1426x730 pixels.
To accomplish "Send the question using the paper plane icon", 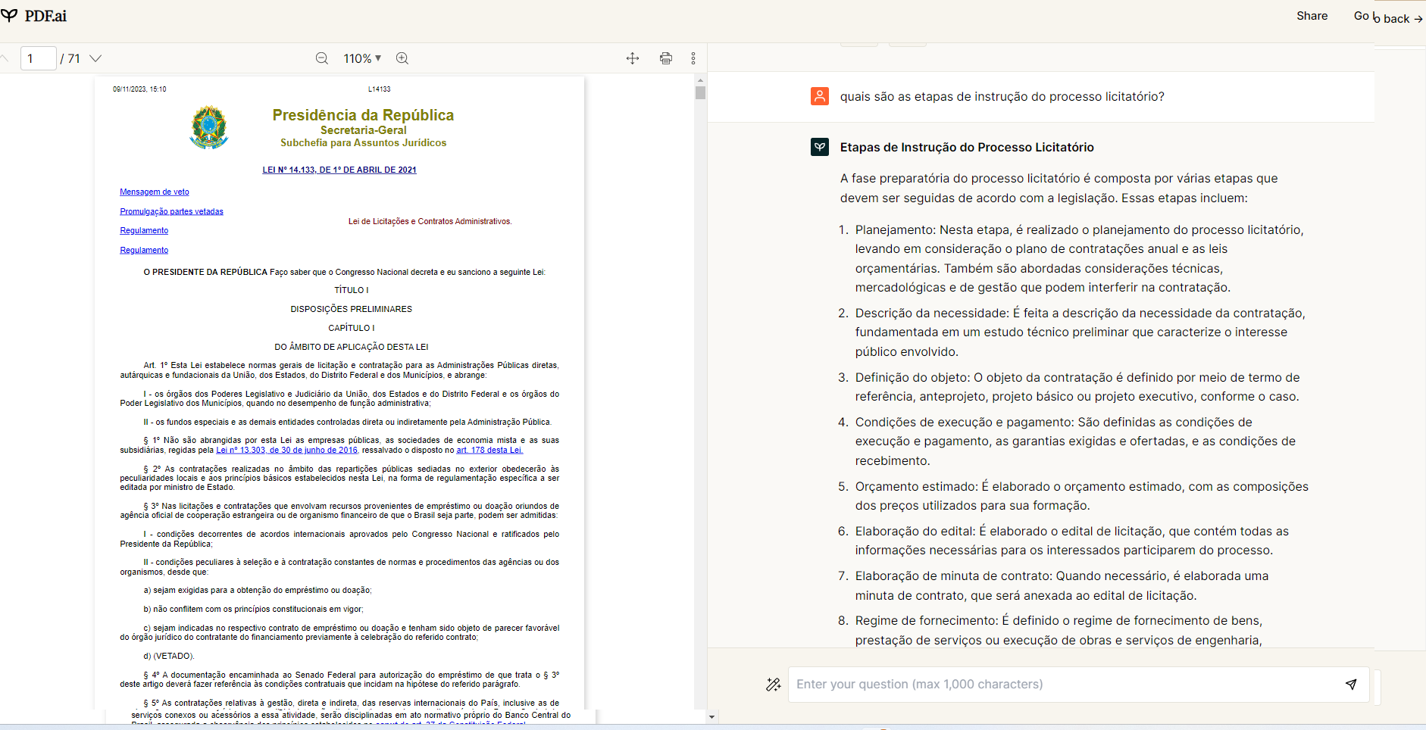I will pyautogui.click(x=1351, y=684).
